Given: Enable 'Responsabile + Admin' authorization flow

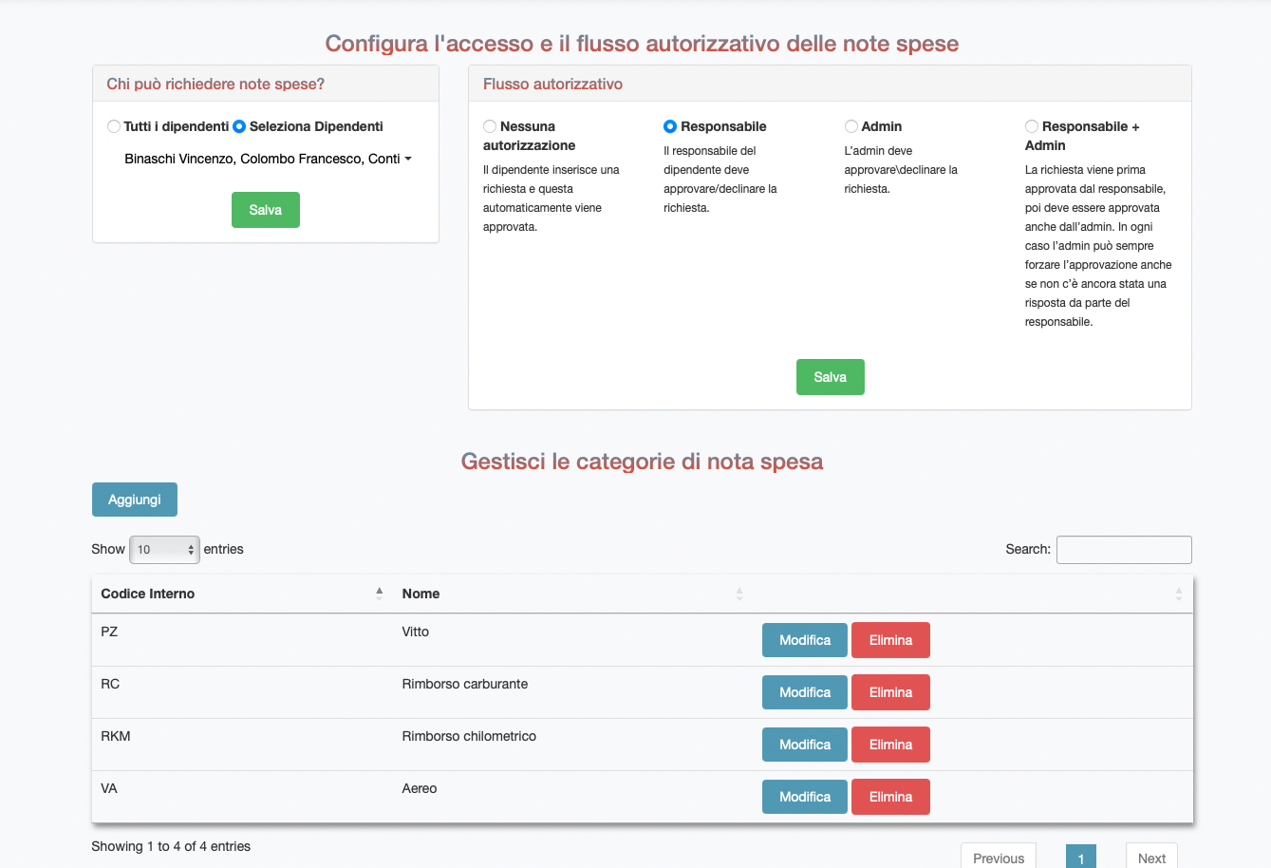Looking at the screenshot, I should click(x=1032, y=126).
